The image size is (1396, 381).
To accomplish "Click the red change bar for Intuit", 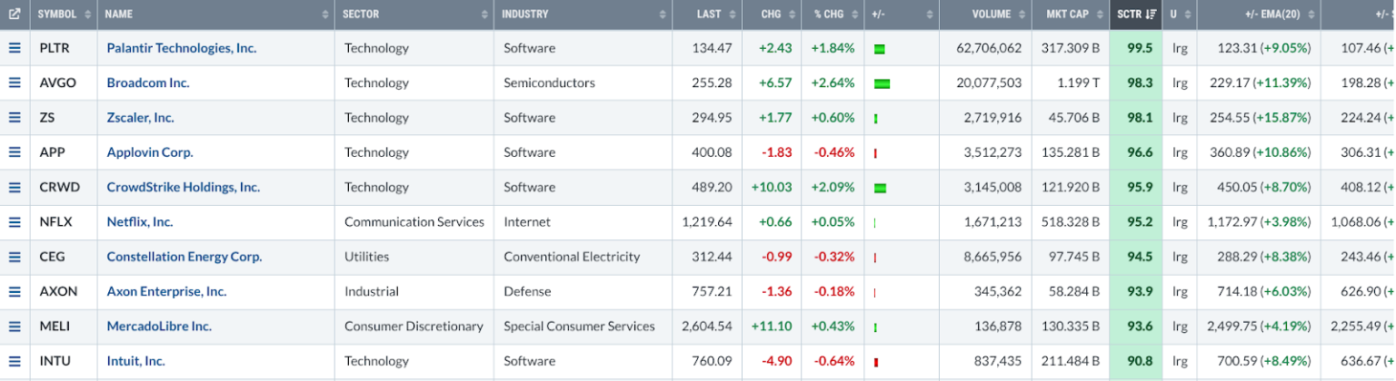I will click(875, 362).
